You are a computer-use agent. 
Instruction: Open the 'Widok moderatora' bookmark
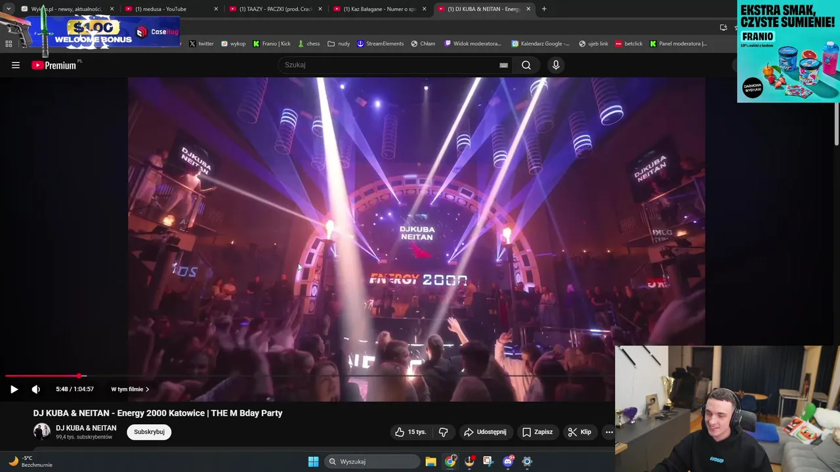[x=472, y=44]
